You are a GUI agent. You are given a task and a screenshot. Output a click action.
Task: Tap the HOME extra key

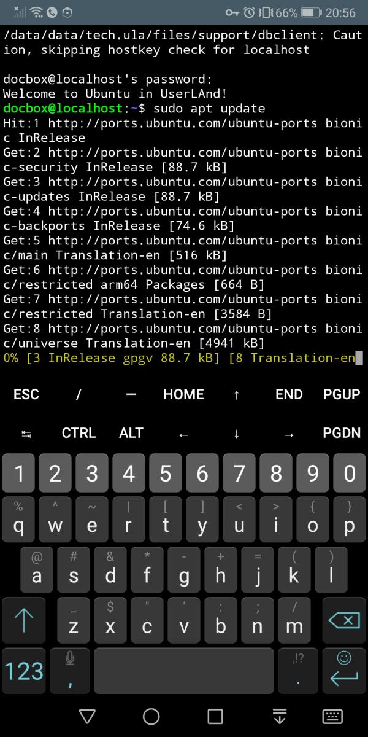pos(183,394)
